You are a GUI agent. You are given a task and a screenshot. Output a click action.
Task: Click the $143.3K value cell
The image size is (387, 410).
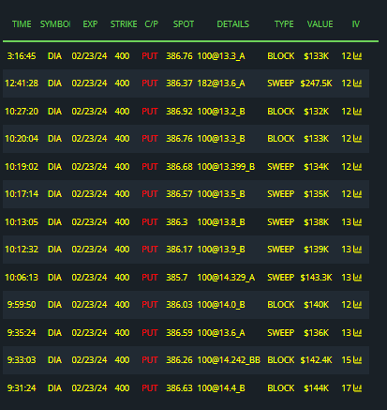[x=316, y=278]
